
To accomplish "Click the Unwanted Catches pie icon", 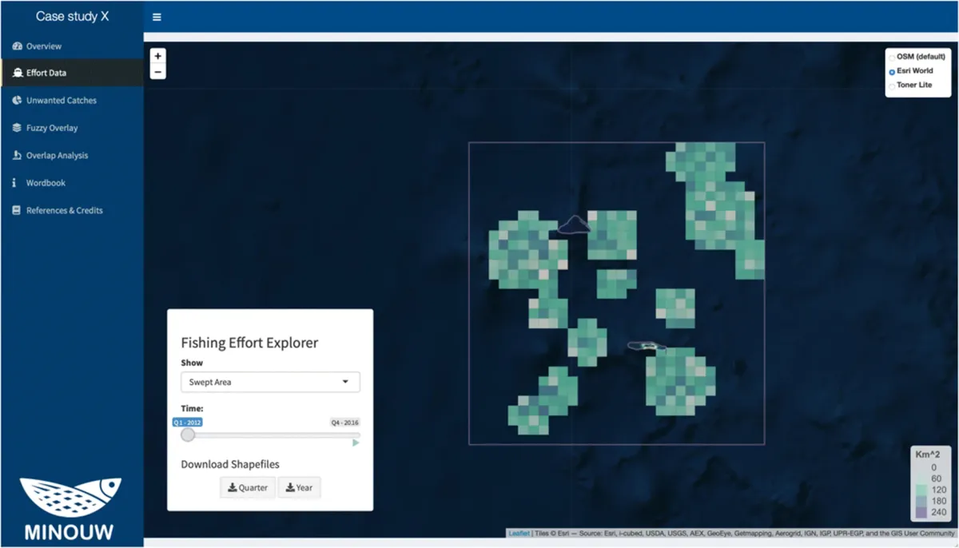I will [18, 101].
